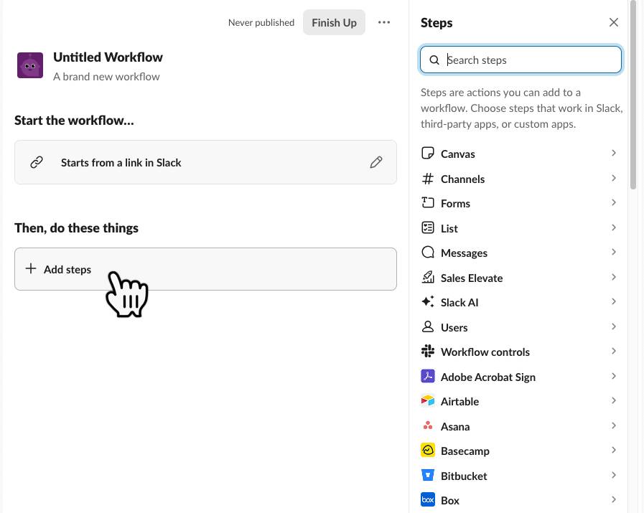Expand the Channels category chevron
644x513 pixels.
pos(614,178)
